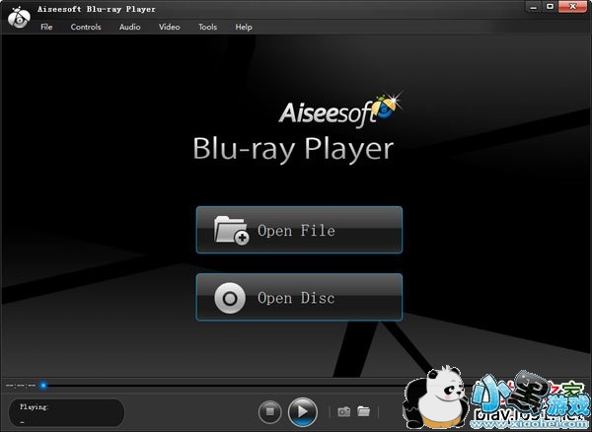Close the Blu-ray Player window

pyautogui.click(x=572, y=7)
